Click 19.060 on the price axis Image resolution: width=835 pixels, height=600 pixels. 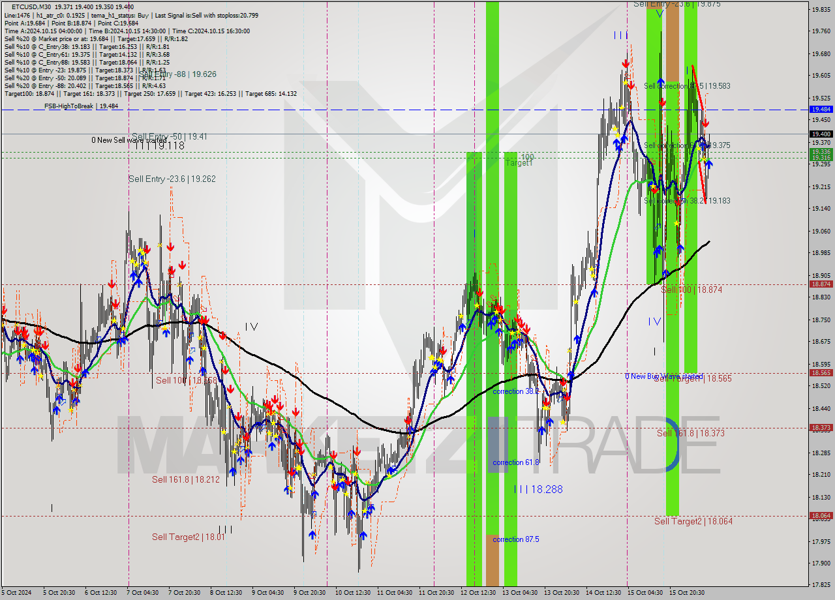pyautogui.click(x=821, y=231)
